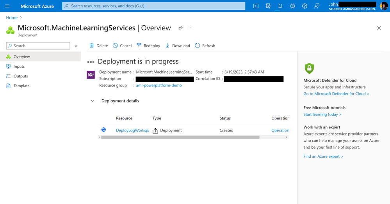Screen dimensions: 390x204
Task: Click the purple deployment cube icon
Action: 91,75
